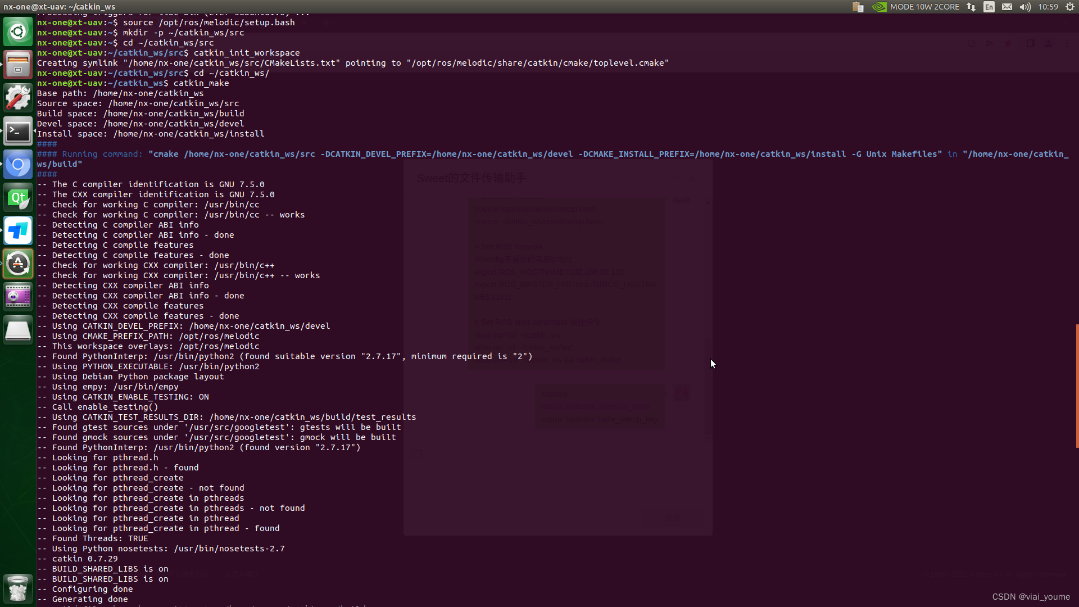The image size is (1079, 607).
Task: Click 'Generating done' output line
Action: pos(83,599)
